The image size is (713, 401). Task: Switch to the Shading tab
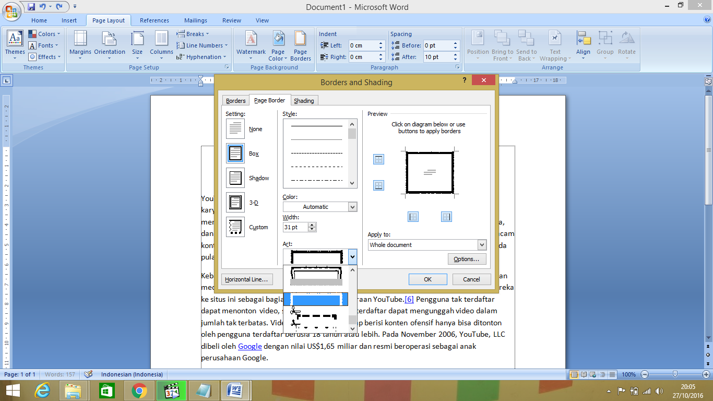[304, 100]
